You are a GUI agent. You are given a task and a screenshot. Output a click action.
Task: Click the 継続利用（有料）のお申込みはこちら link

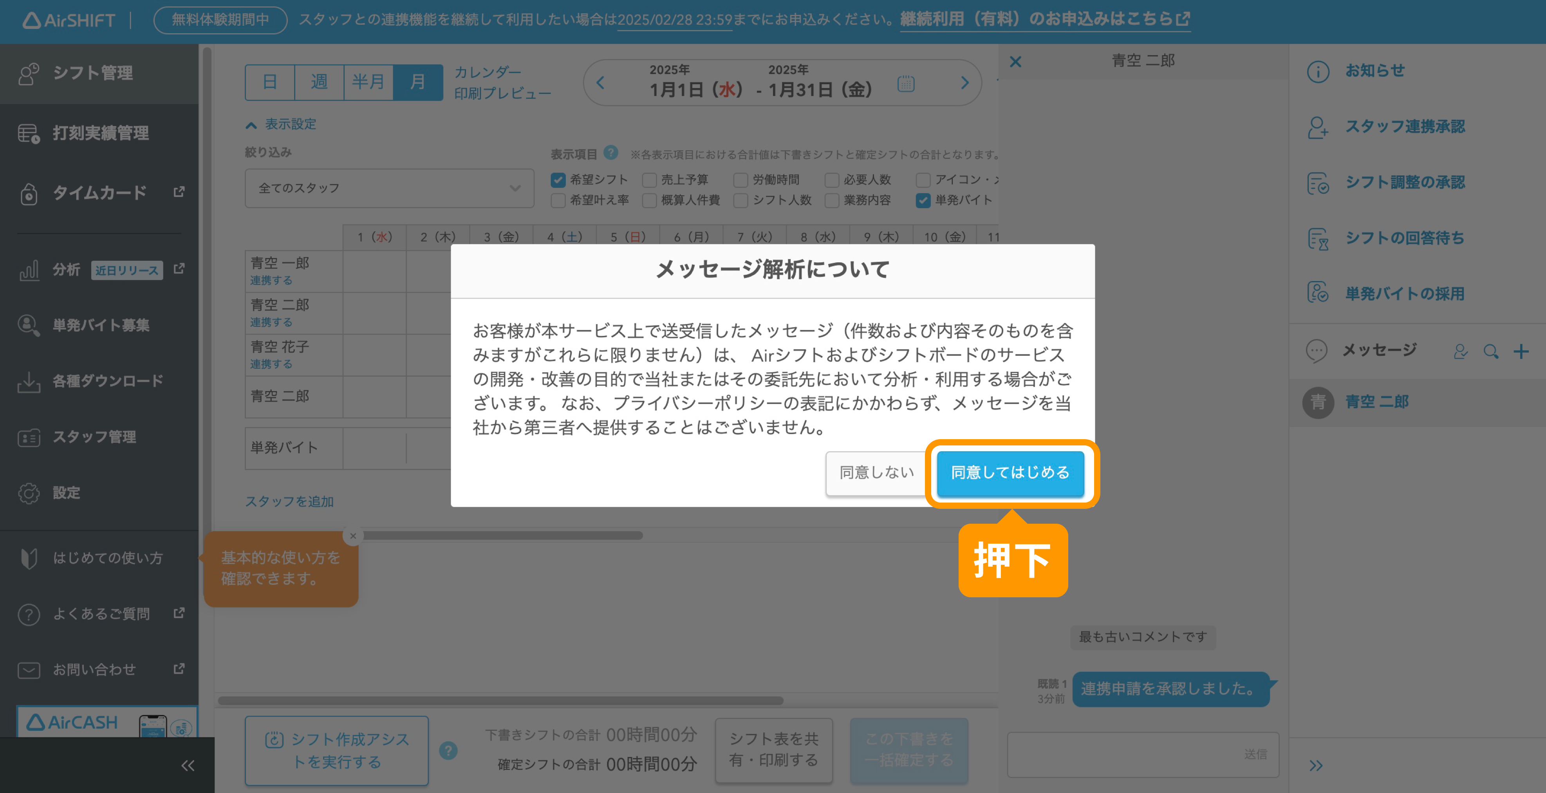tap(1045, 19)
